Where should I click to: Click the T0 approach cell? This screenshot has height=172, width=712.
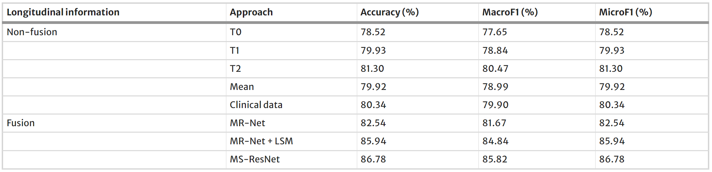(x=236, y=32)
